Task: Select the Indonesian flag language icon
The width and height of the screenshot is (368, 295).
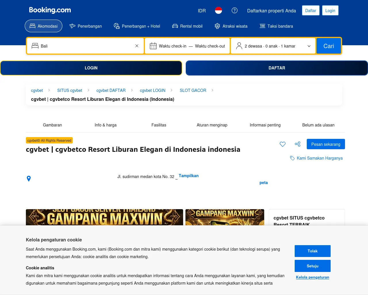Action: pos(218,10)
